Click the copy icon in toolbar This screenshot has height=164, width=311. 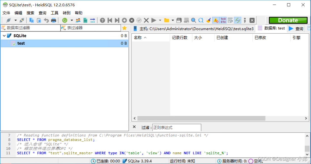point(32,20)
